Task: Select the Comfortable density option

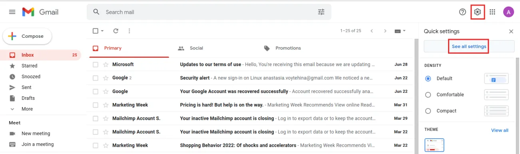Action: (428, 95)
